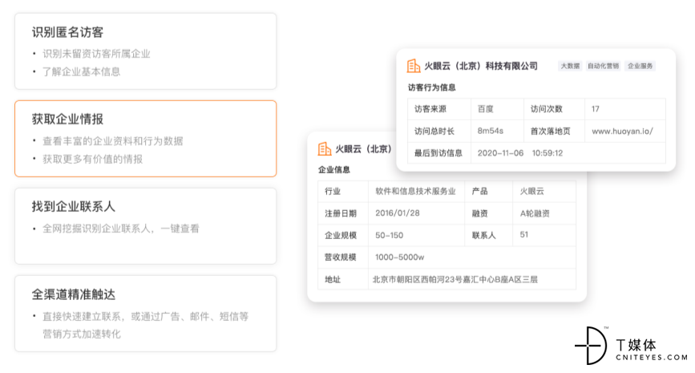Click the 访问次数 label cell
Viewport: 695px width, 373px height.
[555, 109]
